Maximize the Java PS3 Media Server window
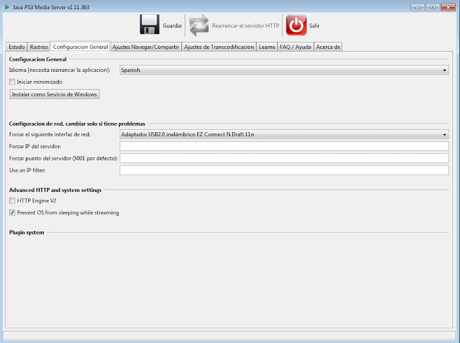460x343 pixels. (x=433, y=7)
